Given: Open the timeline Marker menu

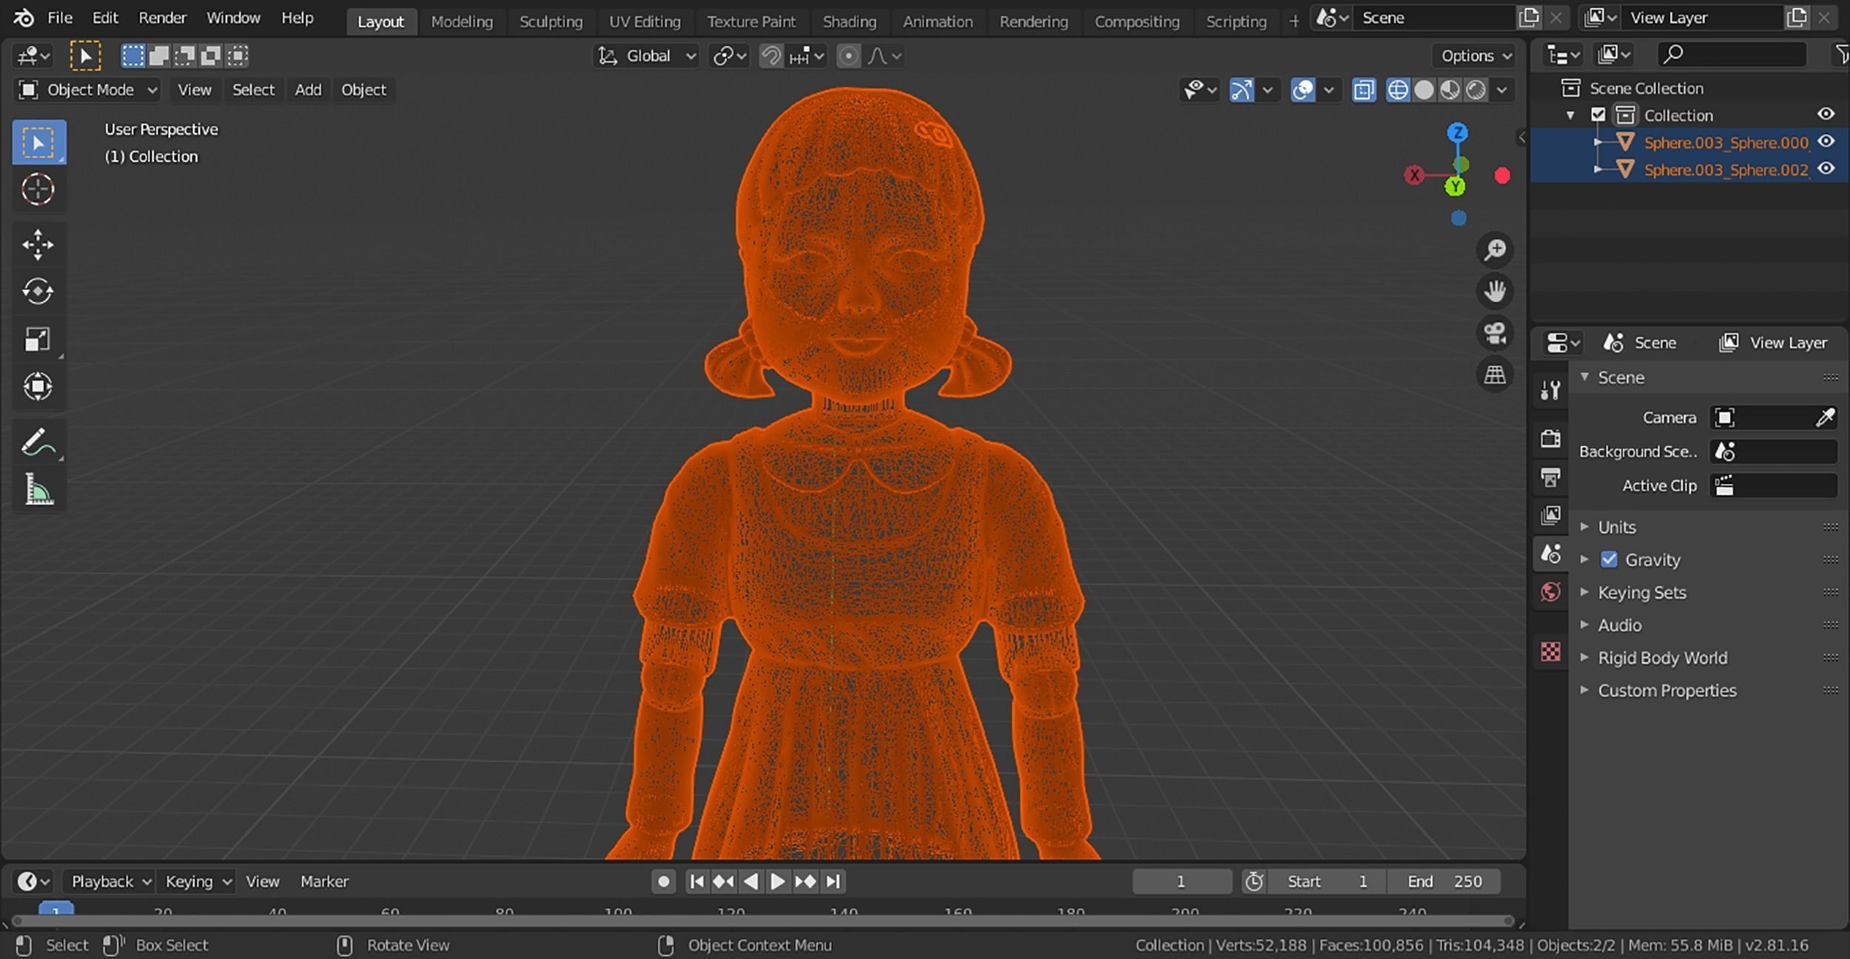Looking at the screenshot, I should pos(324,881).
